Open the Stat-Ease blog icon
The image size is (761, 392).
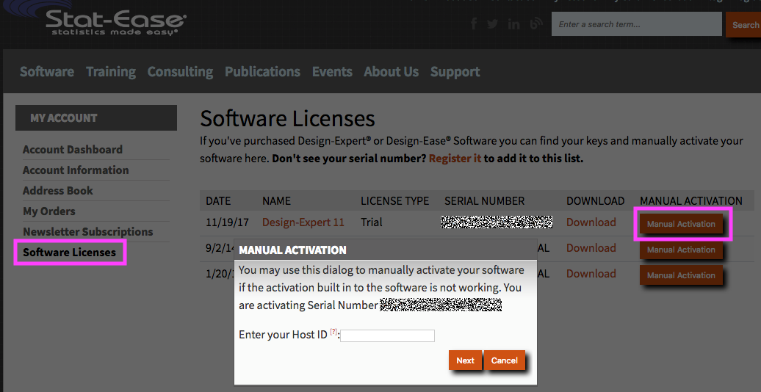535,23
